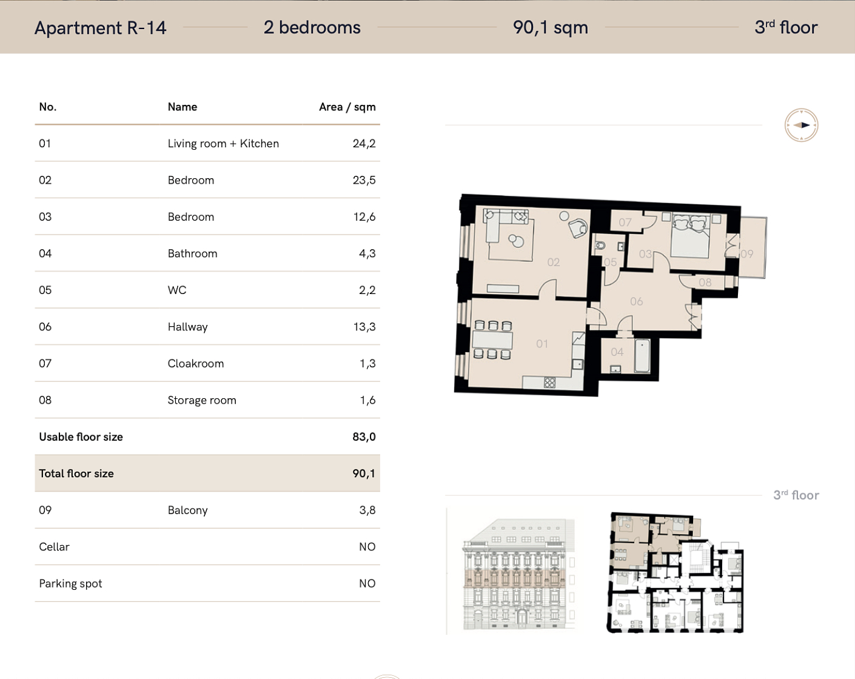This screenshot has height=679, width=855.
Task: Click the 'Living room + Kitchen' row name
Action: (x=223, y=144)
